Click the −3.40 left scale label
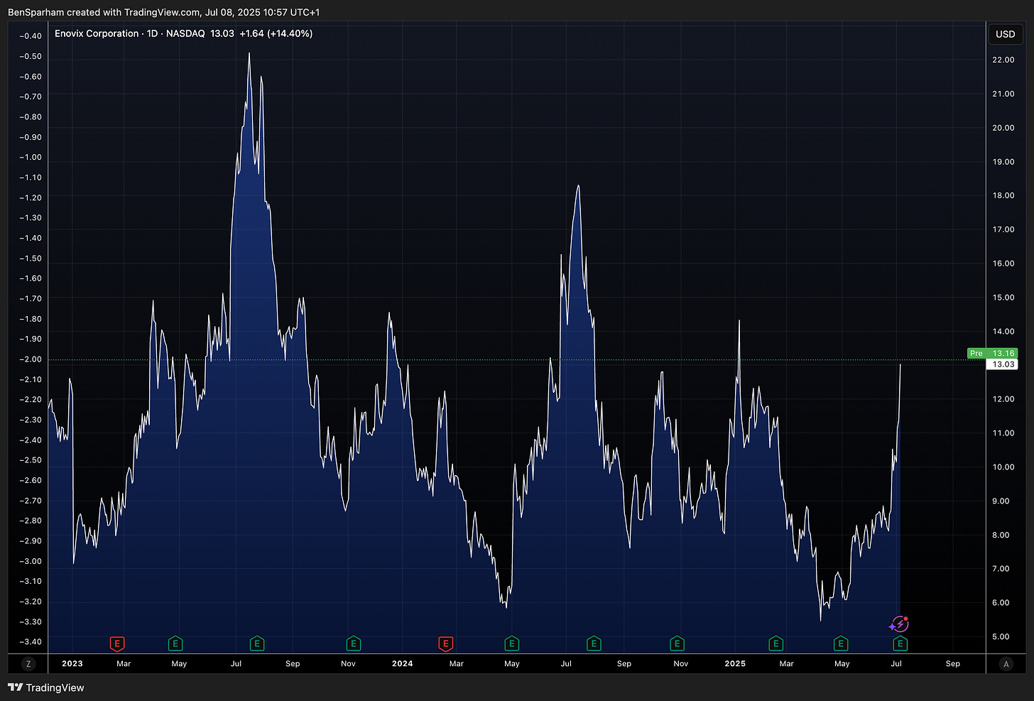The height and width of the screenshot is (701, 1034). click(x=31, y=642)
